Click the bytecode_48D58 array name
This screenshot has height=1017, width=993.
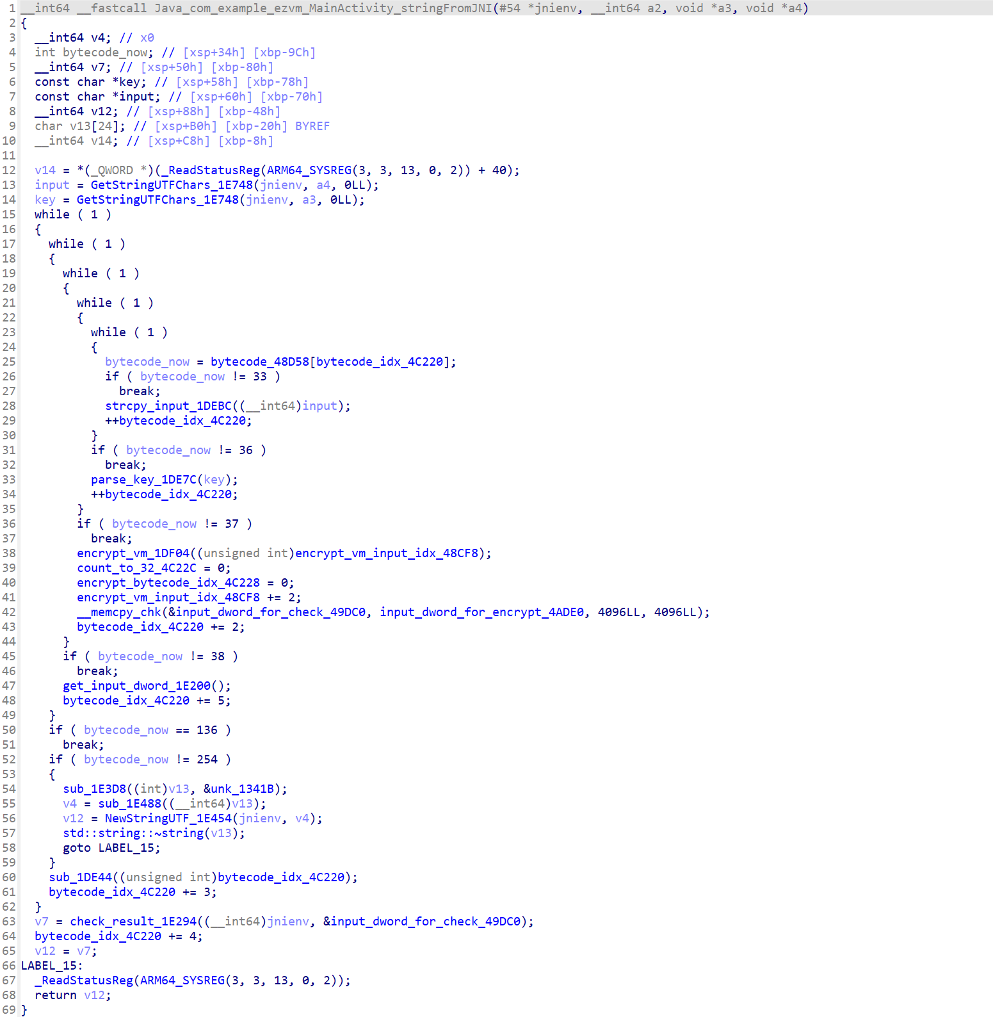(x=259, y=362)
